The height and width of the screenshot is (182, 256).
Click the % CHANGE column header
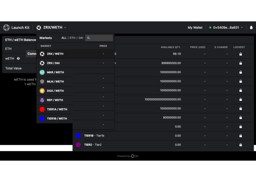pos(221,47)
